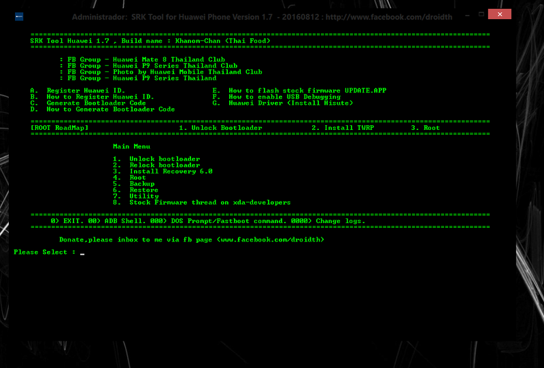Click roadmap step '3. Root'
544x368 pixels.
[426, 128]
